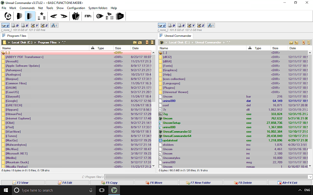Image resolution: width=313 pixels, height=195 pixels.
Task: Open the Configuration menu
Action: [76, 8]
